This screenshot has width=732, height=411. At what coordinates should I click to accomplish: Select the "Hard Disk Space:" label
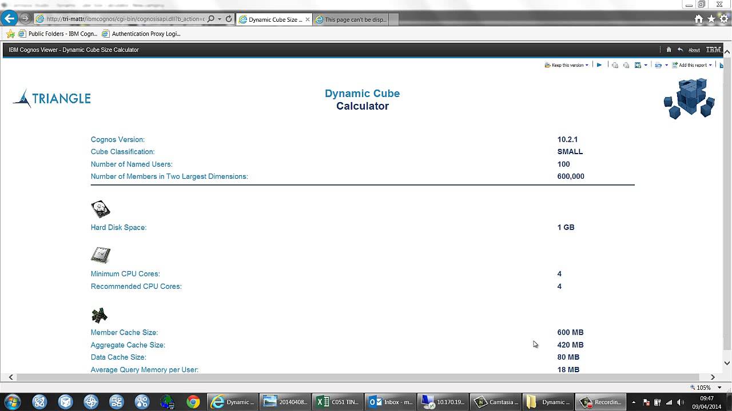click(x=118, y=227)
